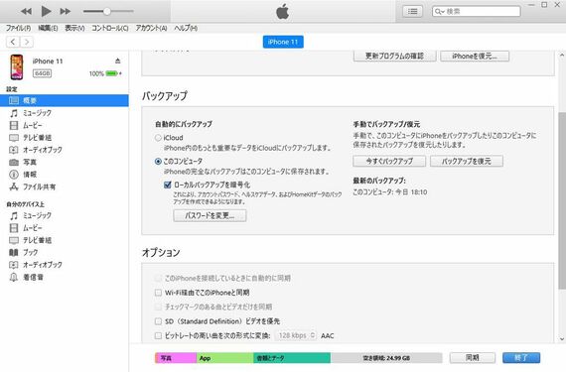Open the list view icon near search
The image size is (566, 372).
[413, 12]
